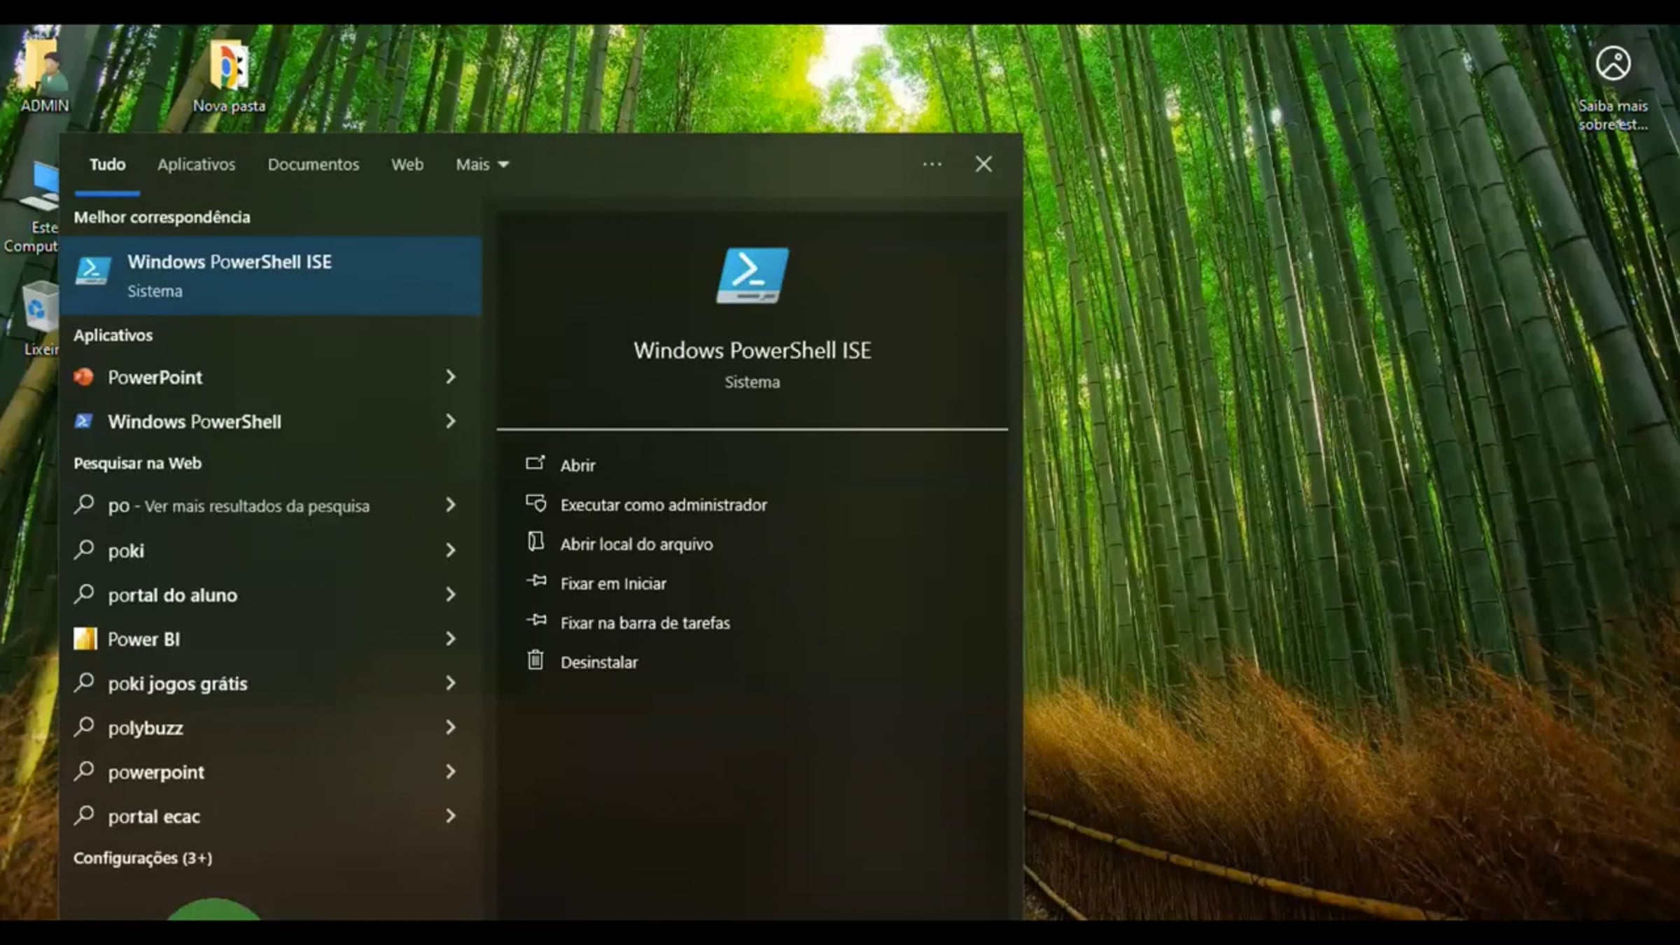This screenshot has width=1680, height=945.
Task: Click the Windows PowerShell app icon
Action: (x=83, y=421)
